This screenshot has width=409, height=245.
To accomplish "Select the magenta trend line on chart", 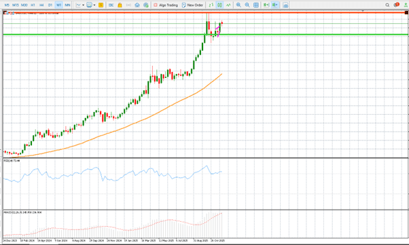I will click(218, 31).
